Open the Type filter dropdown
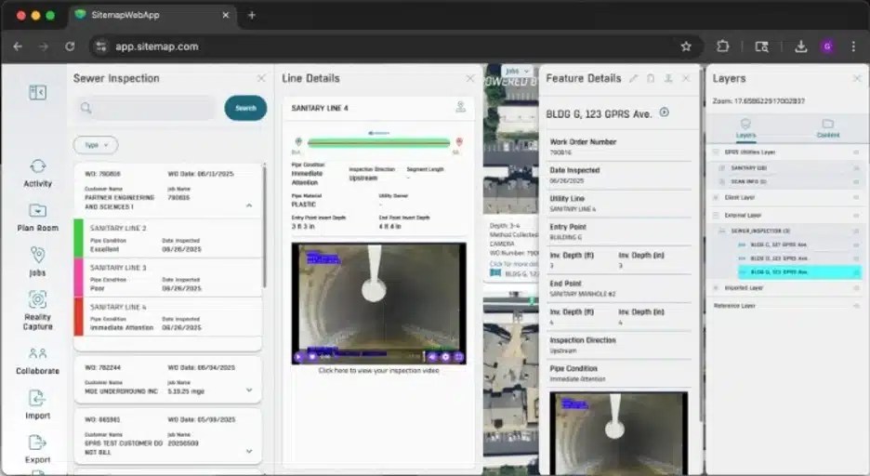This screenshot has width=870, height=476. click(x=96, y=145)
